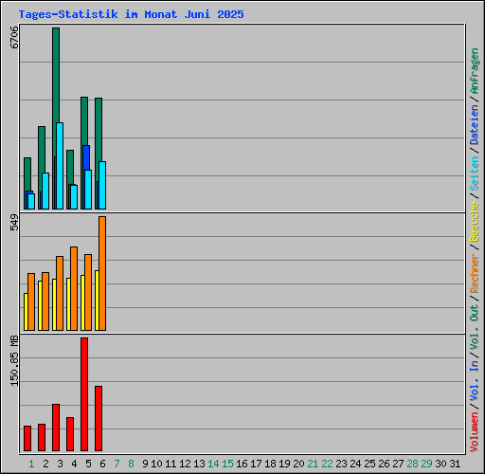The image size is (485, 474).
Task: Click the orange Rechner bar for day 1
Action: 31,301
